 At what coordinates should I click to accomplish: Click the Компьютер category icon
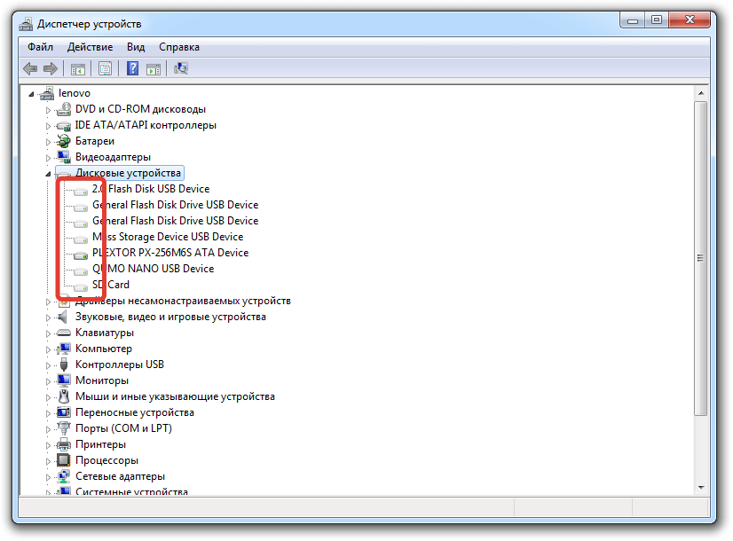pos(64,349)
